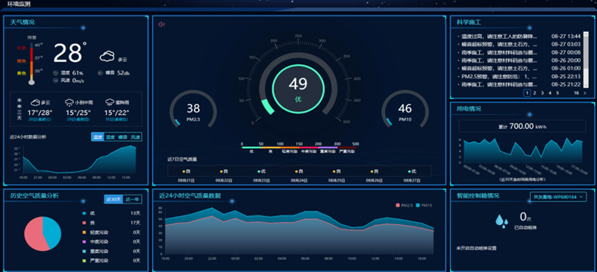Switch the 24-hour analysis to the 湿度 tab

pyautogui.click(x=110, y=137)
